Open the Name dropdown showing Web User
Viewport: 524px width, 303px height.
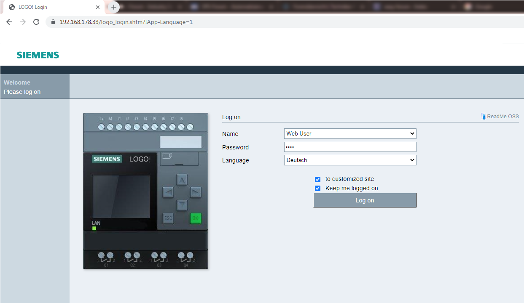(x=350, y=133)
